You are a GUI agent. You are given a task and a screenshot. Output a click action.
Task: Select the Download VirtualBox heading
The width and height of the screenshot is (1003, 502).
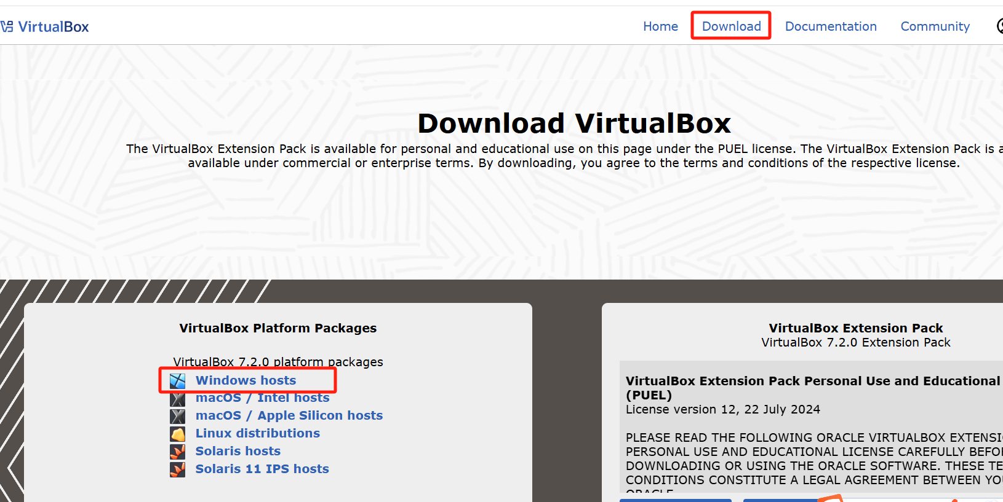point(574,123)
